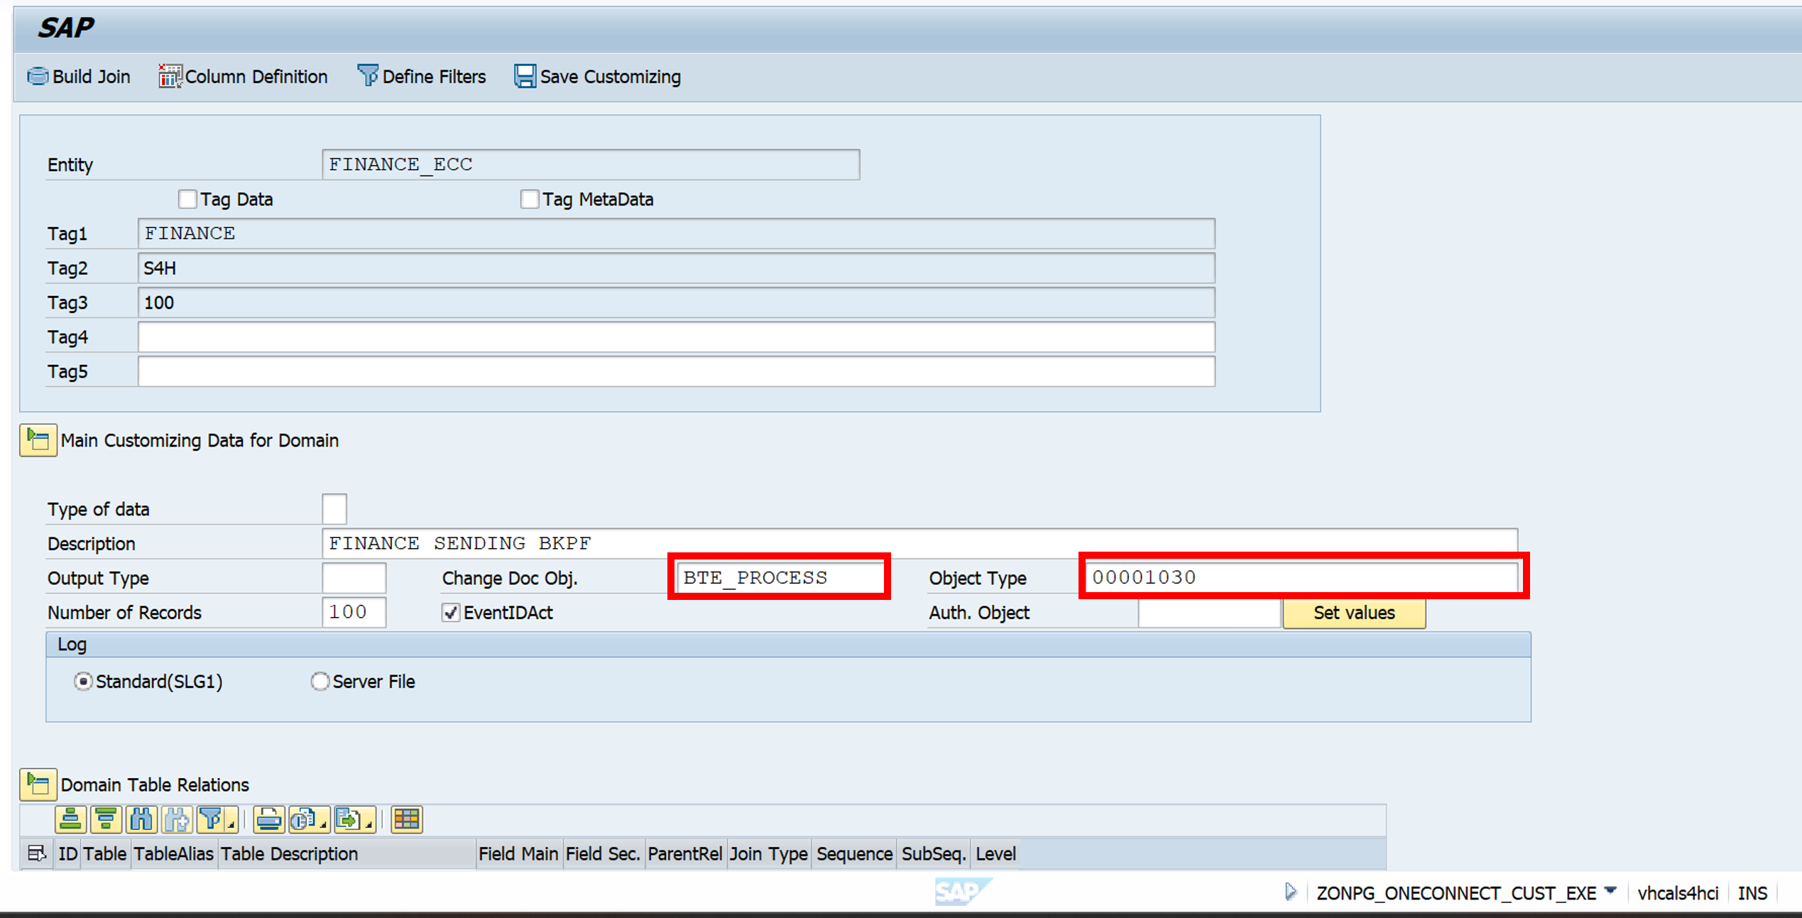Open the export dropdown arrow in table toolbar
1802x918 pixels.
coord(369,825)
